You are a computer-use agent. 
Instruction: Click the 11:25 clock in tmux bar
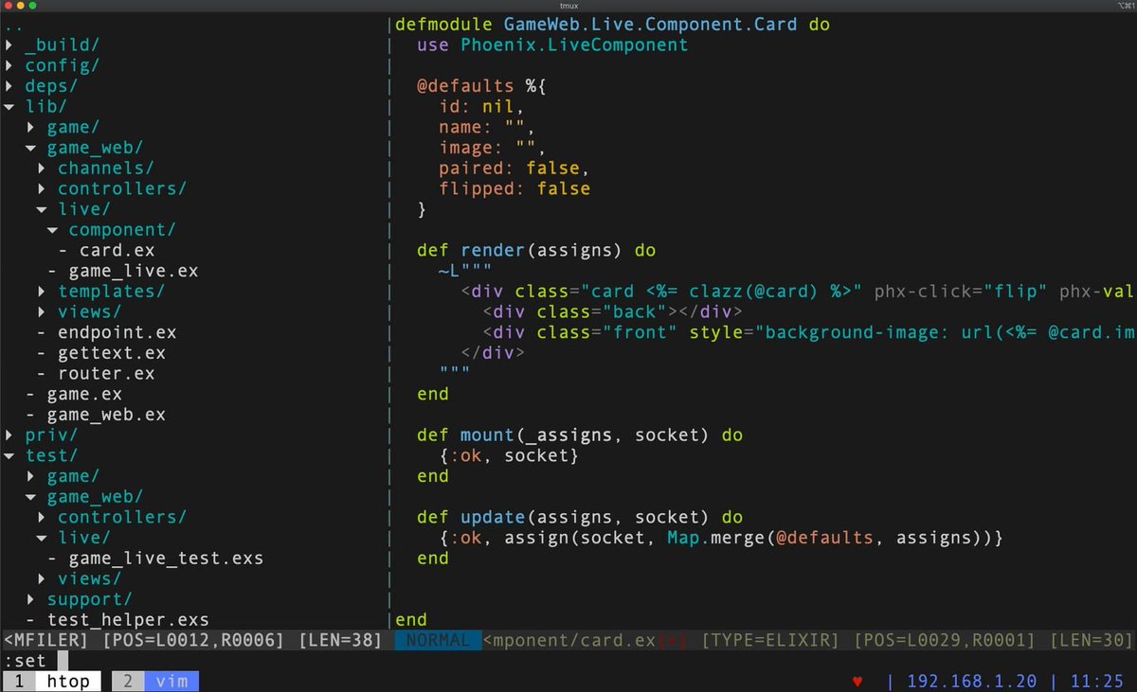click(1096, 682)
